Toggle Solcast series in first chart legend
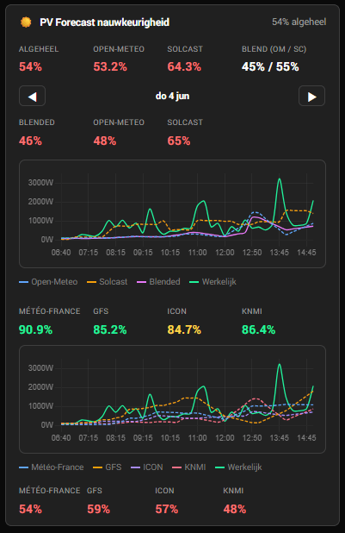Viewport: 345px width, 533px height. [x=108, y=282]
